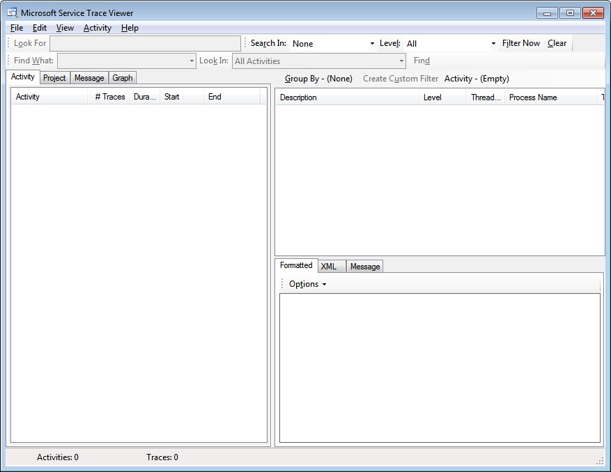This screenshot has width=611, height=472.
Task: Switch to the Project tab
Action: click(x=54, y=78)
